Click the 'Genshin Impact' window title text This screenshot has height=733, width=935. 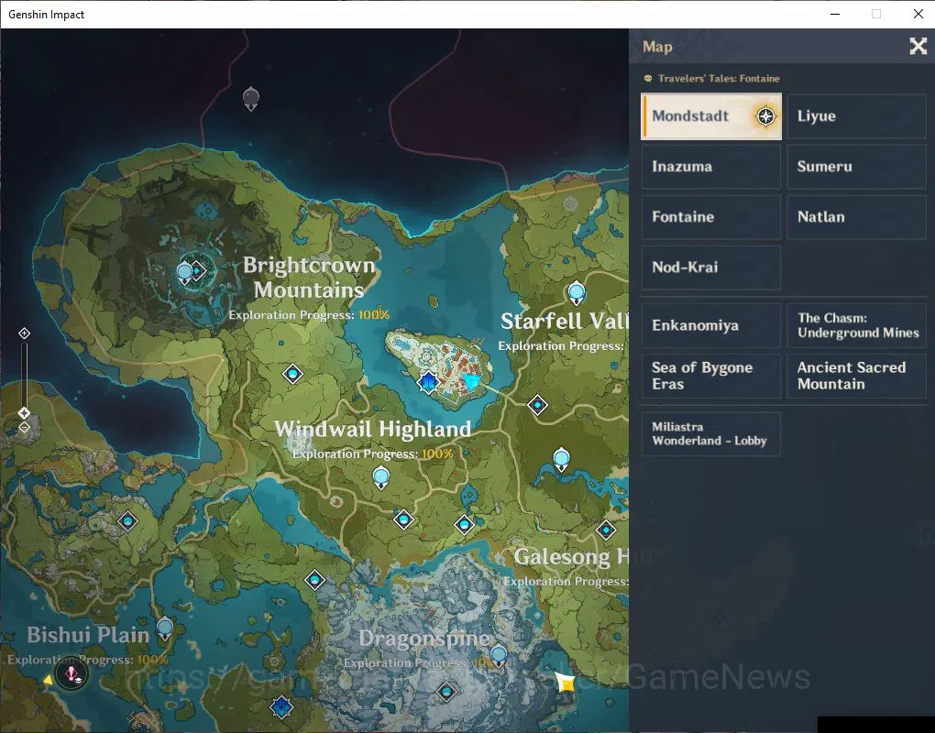[46, 15]
